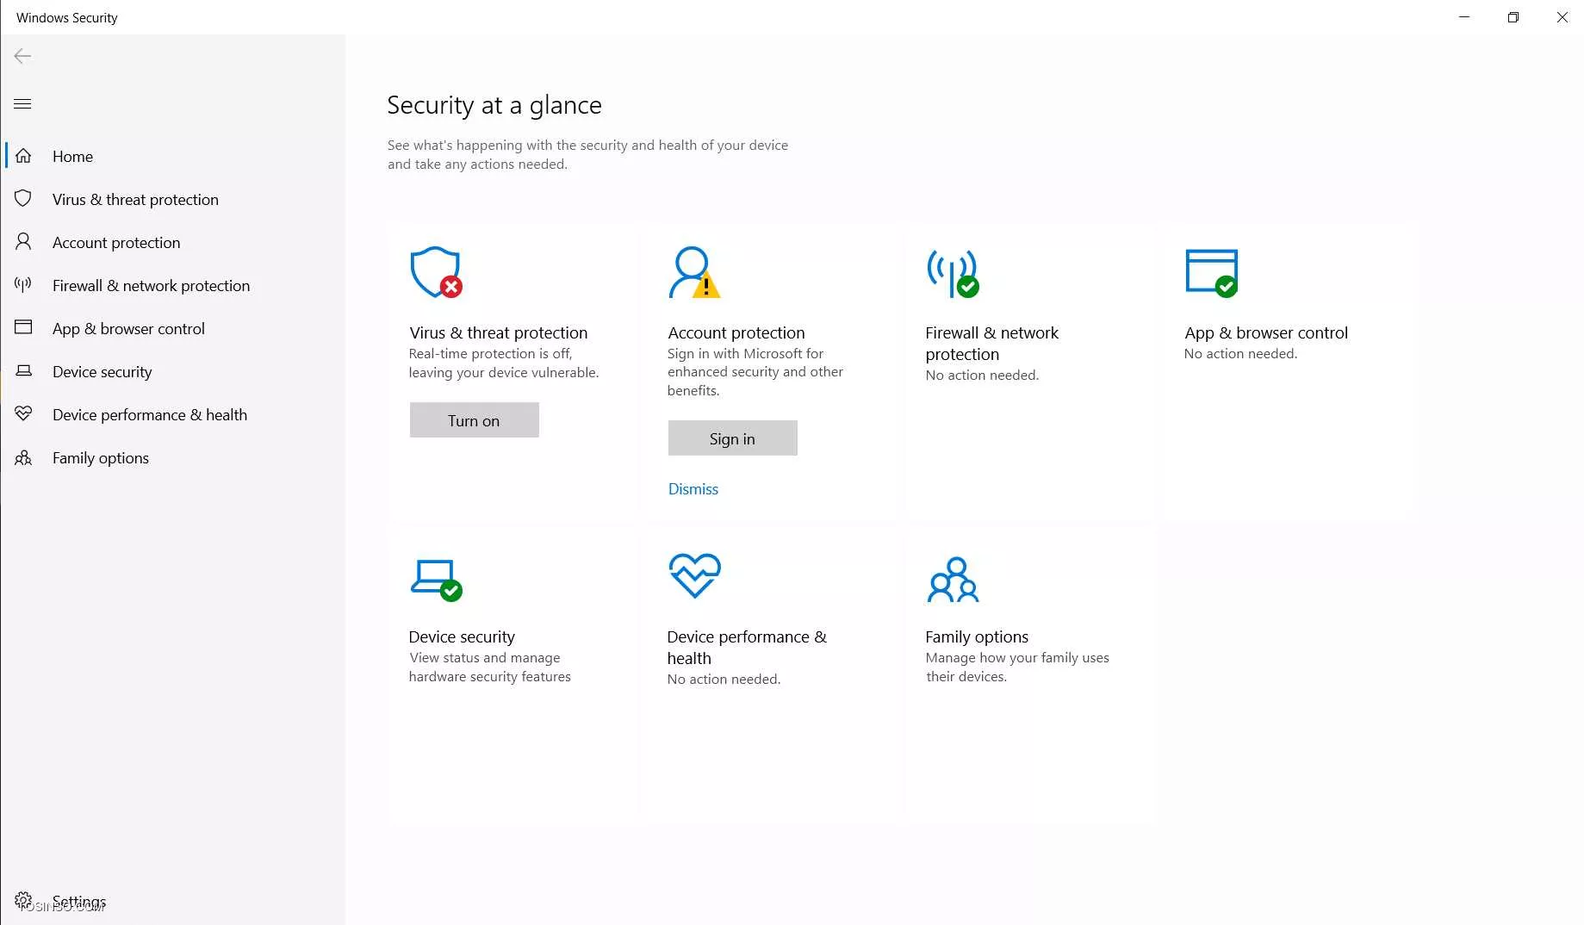This screenshot has height=925, width=1584.
Task: Click 'Sign in with Microsoft for enhanced security' text
Action: (755, 371)
